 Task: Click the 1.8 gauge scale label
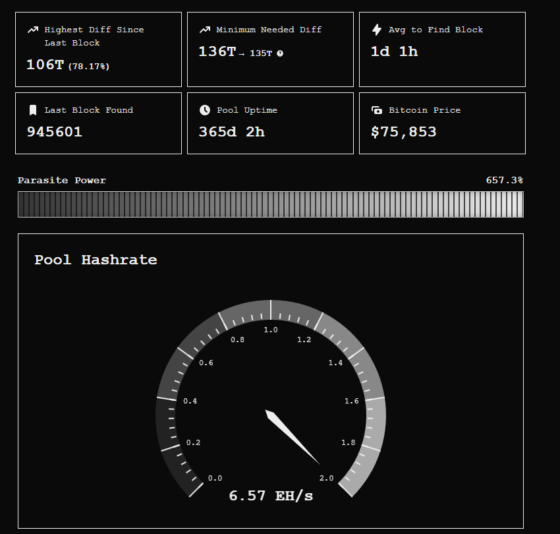click(x=349, y=442)
